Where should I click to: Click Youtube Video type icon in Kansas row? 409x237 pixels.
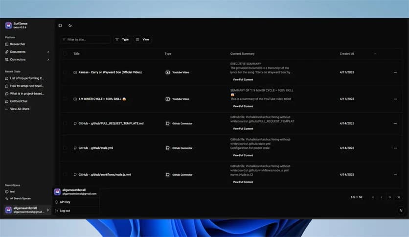coord(168,72)
